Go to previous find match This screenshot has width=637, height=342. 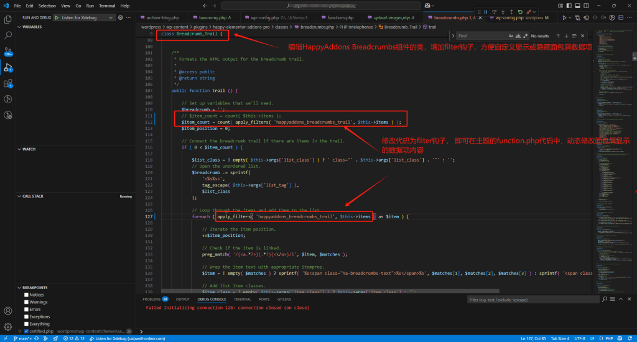[558, 35]
